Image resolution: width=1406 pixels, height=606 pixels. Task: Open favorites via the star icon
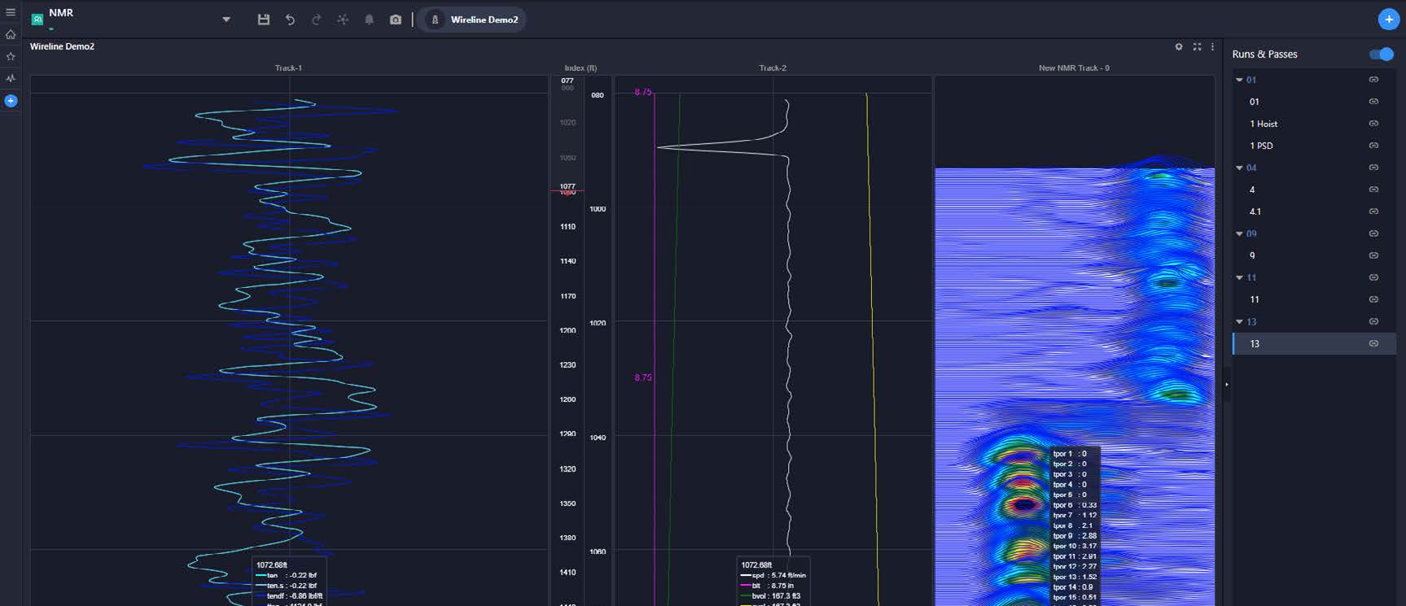(11, 56)
